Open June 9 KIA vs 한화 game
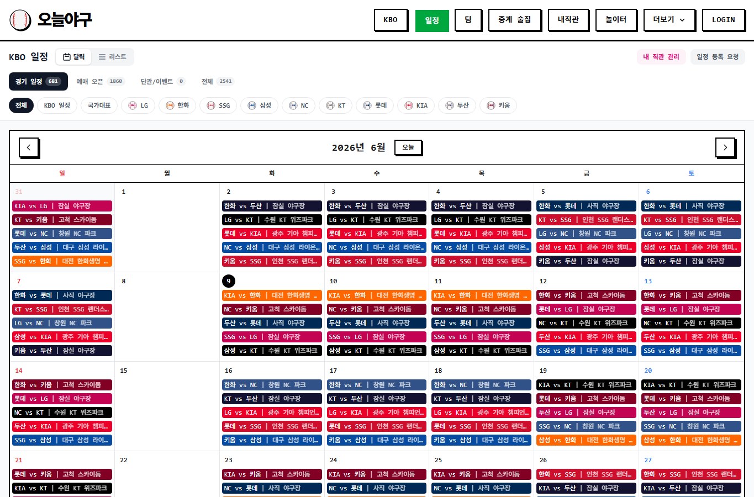The width and height of the screenshot is (754, 497). 272,295
